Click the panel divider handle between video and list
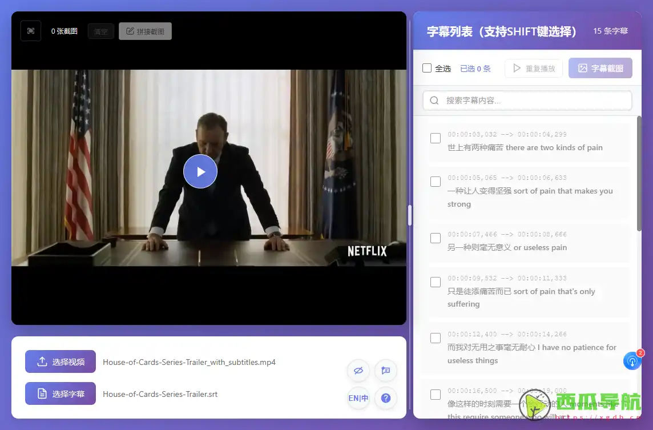 (x=410, y=215)
